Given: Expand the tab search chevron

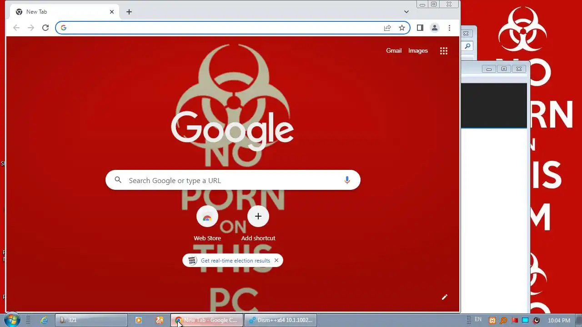Looking at the screenshot, I should coord(406,12).
